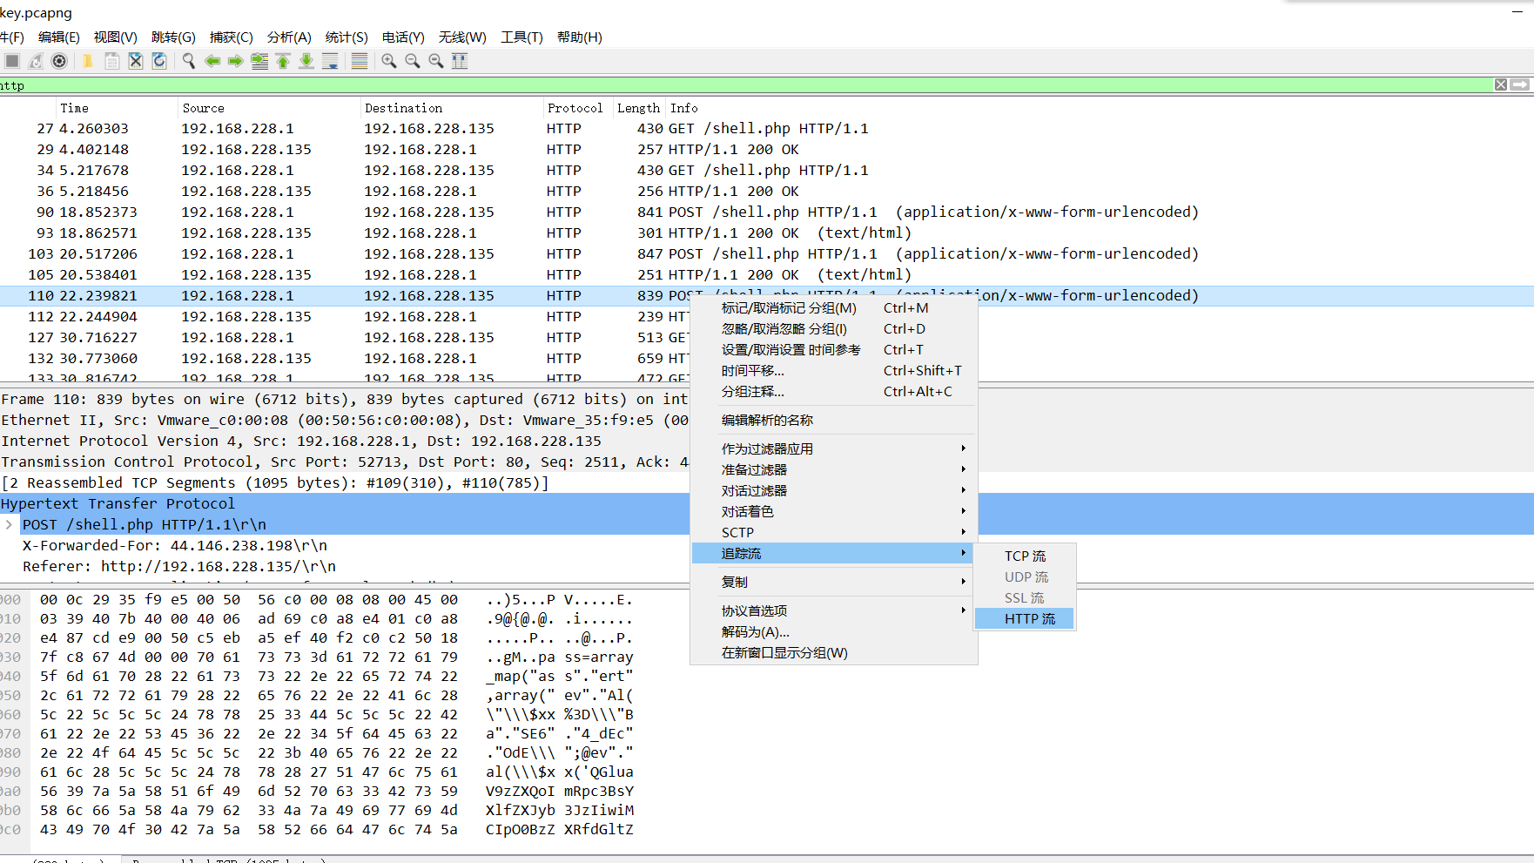
Task: Expand 对话着色 submenu
Action: 834,511
